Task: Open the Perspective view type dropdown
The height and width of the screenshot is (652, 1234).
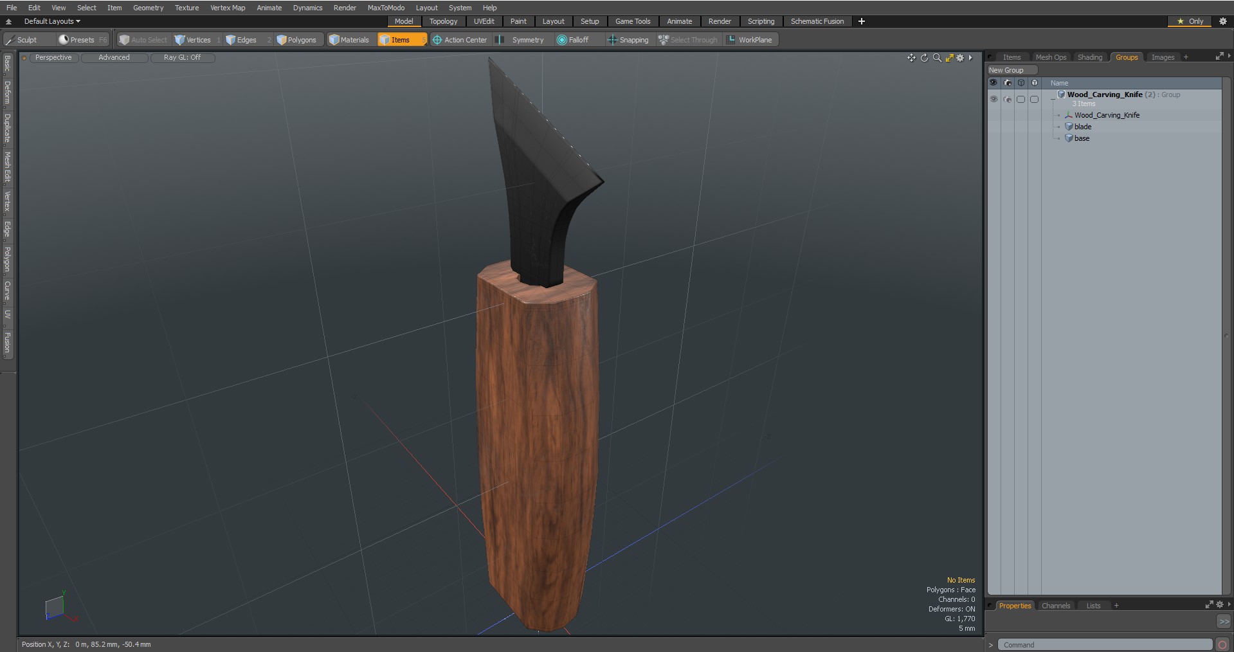Action: 53,58
